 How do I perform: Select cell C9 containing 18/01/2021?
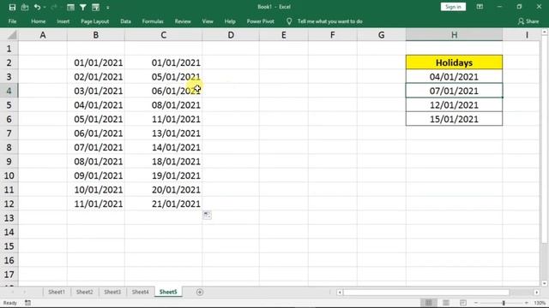pos(164,162)
